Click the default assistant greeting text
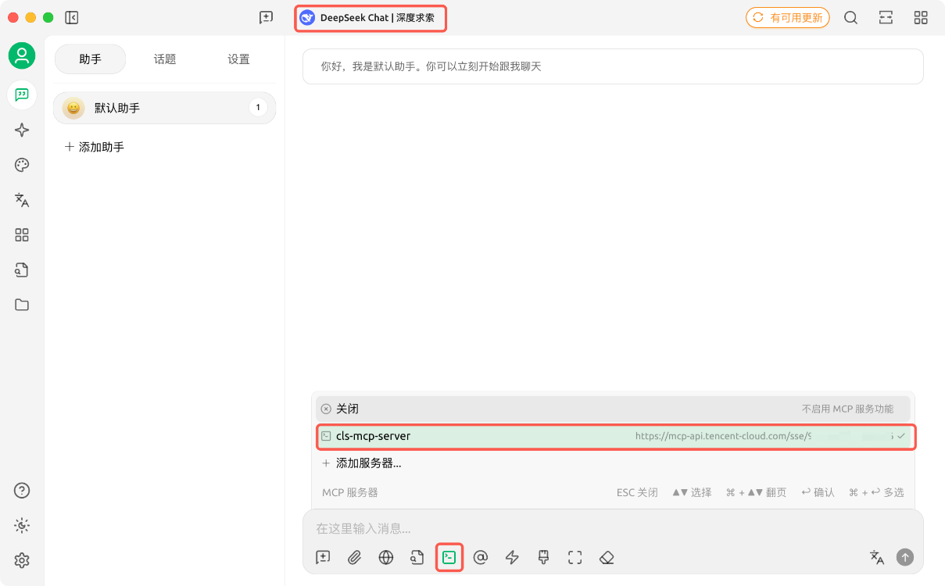945x586 pixels. 431,66
